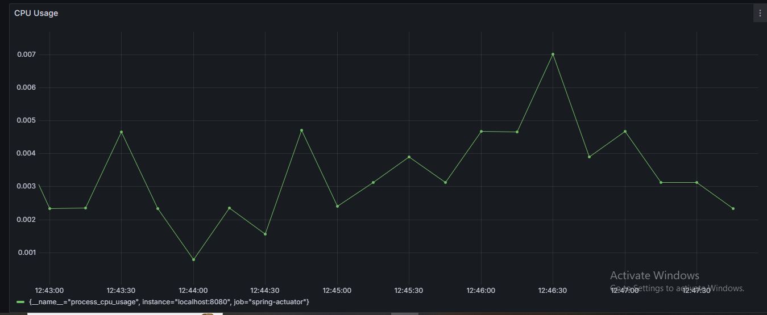The width and height of the screenshot is (767, 315).
Task: Click the 12:45:30 time axis label
Action: coord(409,290)
